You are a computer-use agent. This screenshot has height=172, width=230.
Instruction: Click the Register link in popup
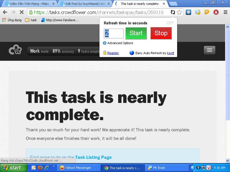(x=113, y=53)
